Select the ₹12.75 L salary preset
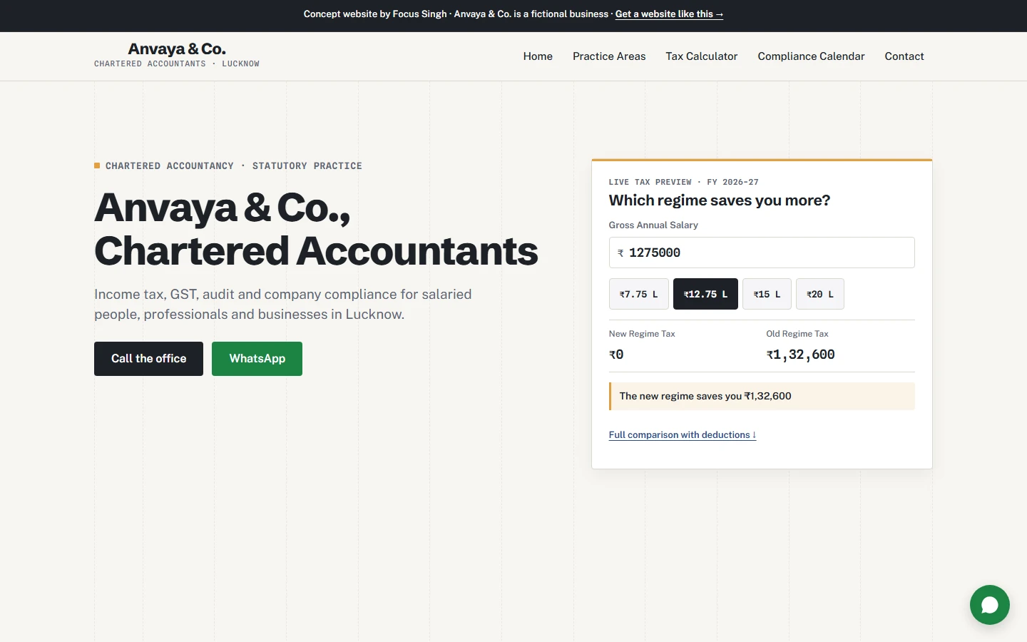Image resolution: width=1027 pixels, height=642 pixels. [705, 294]
